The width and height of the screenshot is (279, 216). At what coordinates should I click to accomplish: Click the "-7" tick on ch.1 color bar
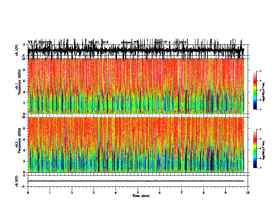tap(260, 109)
